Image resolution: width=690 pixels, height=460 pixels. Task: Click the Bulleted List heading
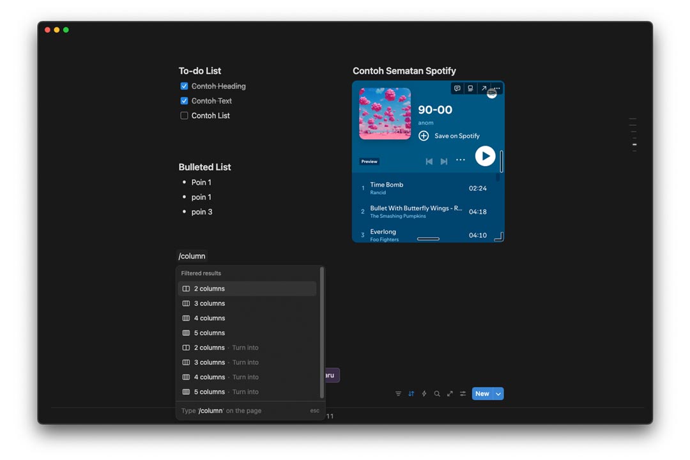pos(204,167)
